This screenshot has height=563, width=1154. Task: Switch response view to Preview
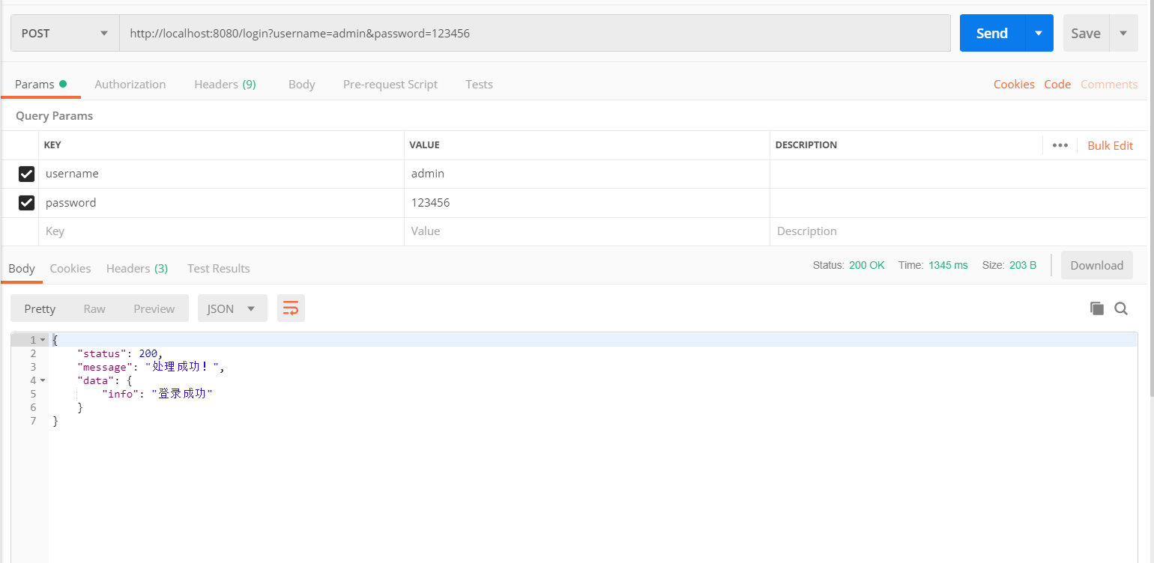click(154, 308)
